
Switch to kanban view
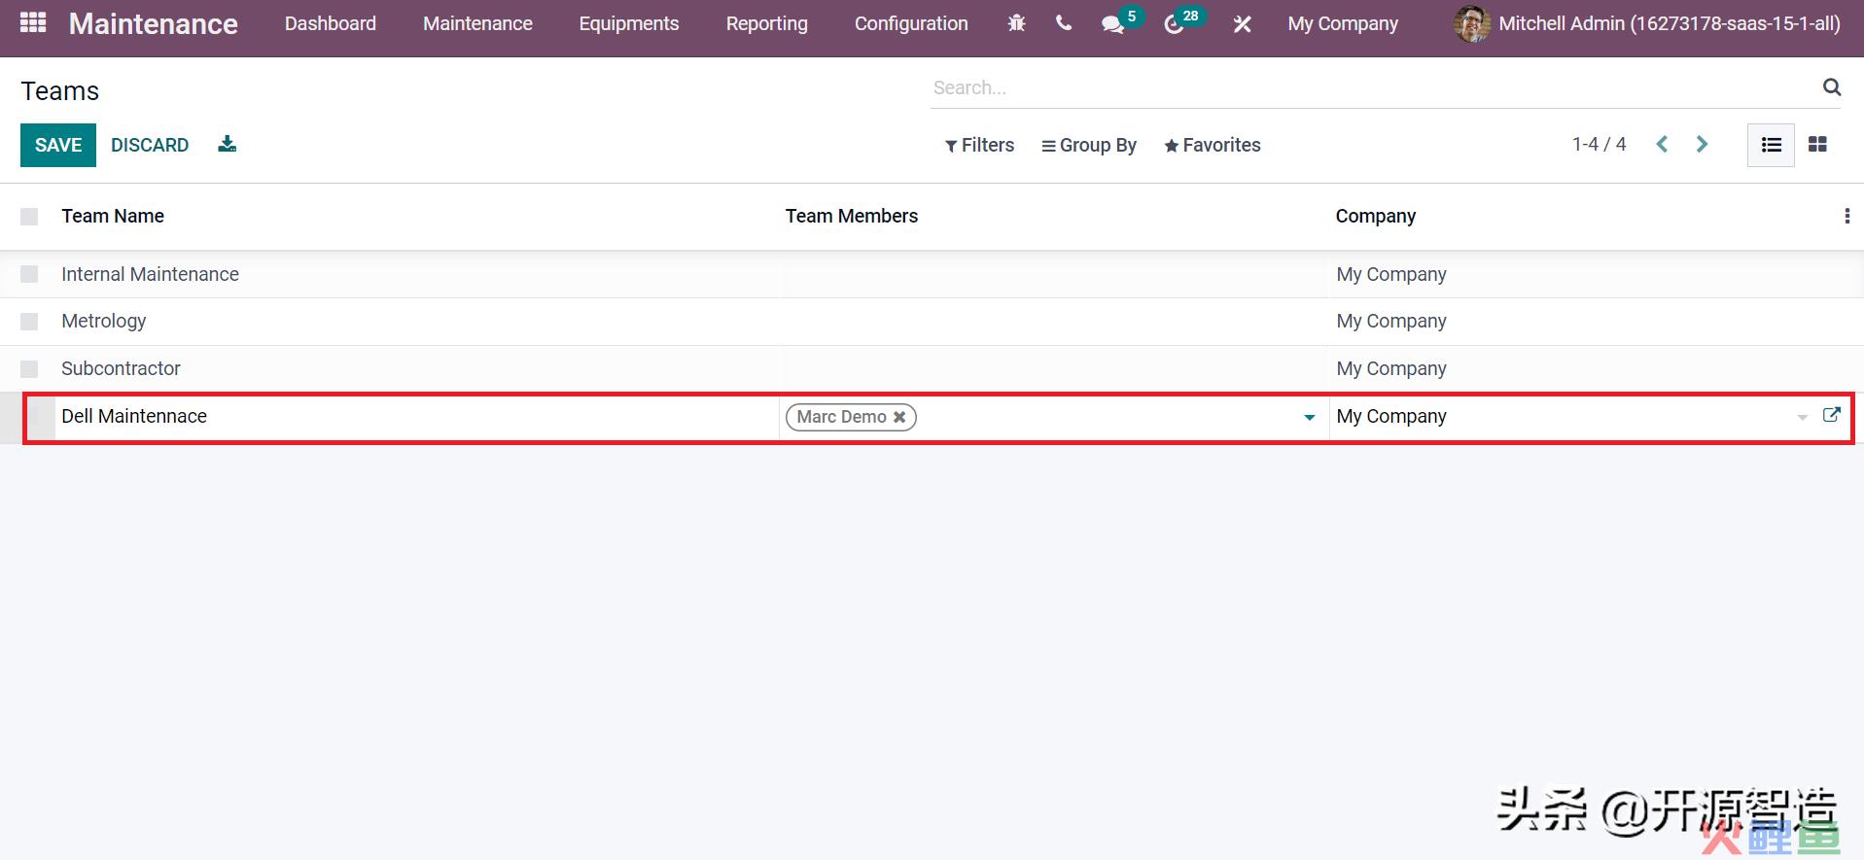click(1817, 145)
